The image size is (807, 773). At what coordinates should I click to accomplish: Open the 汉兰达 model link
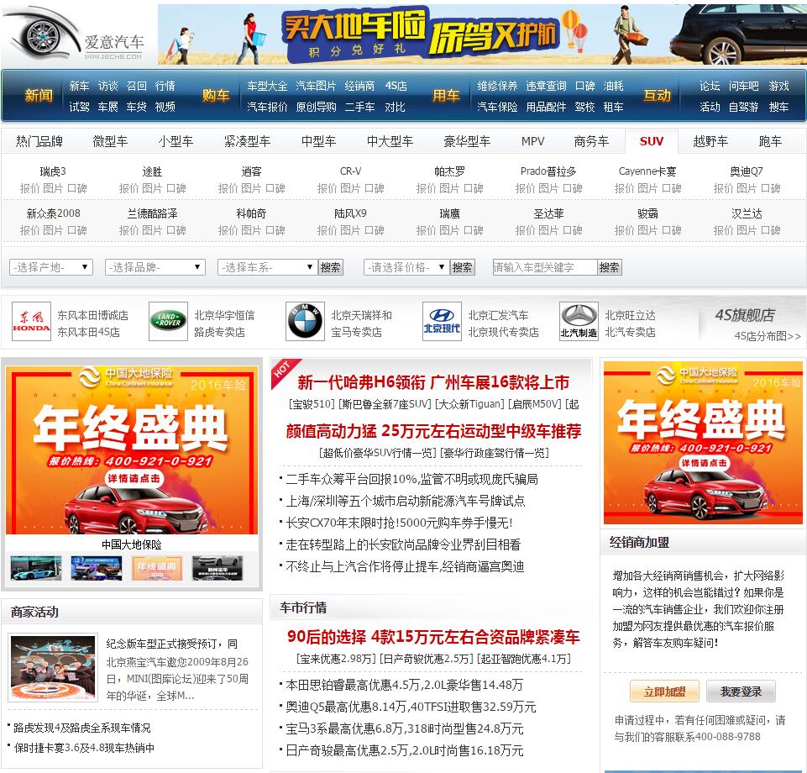[747, 213]
